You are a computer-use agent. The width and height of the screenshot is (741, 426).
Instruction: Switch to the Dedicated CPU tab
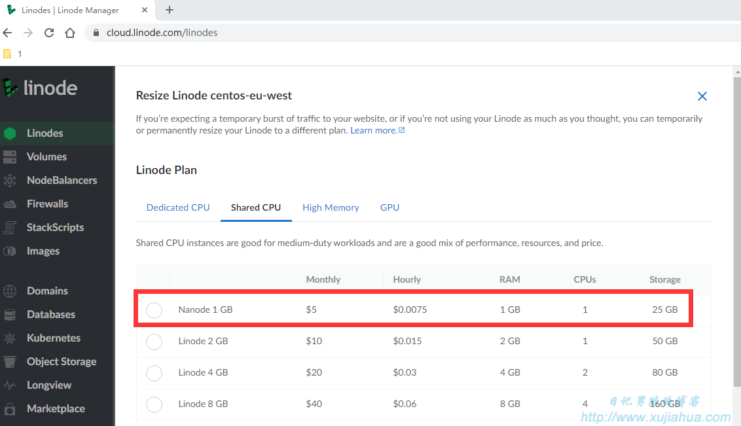click(178, 207)
